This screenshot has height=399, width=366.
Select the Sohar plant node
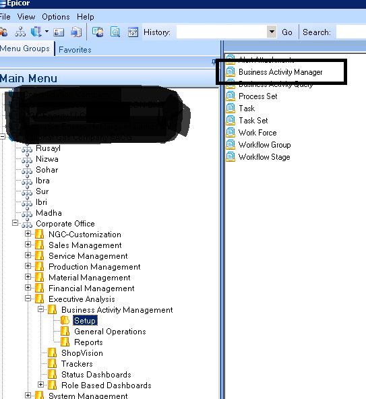[47, 170]
